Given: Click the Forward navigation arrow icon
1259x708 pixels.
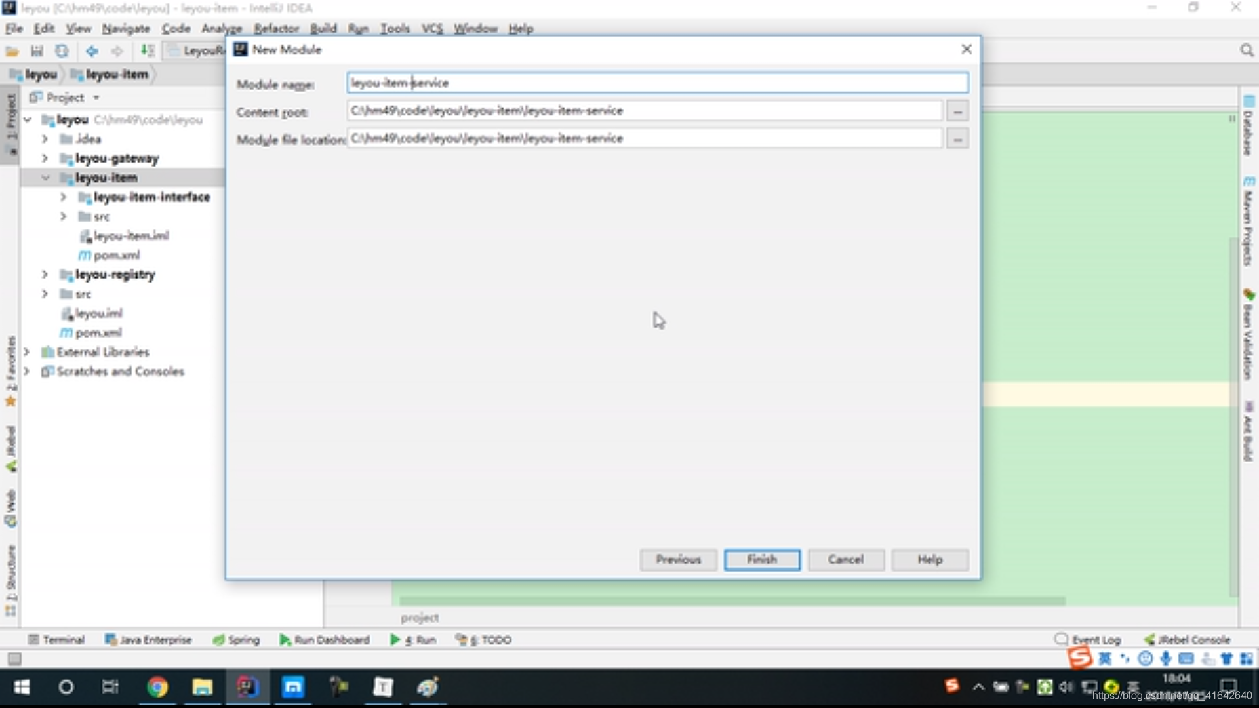Looking at the screenshot, I should (117, 51).
